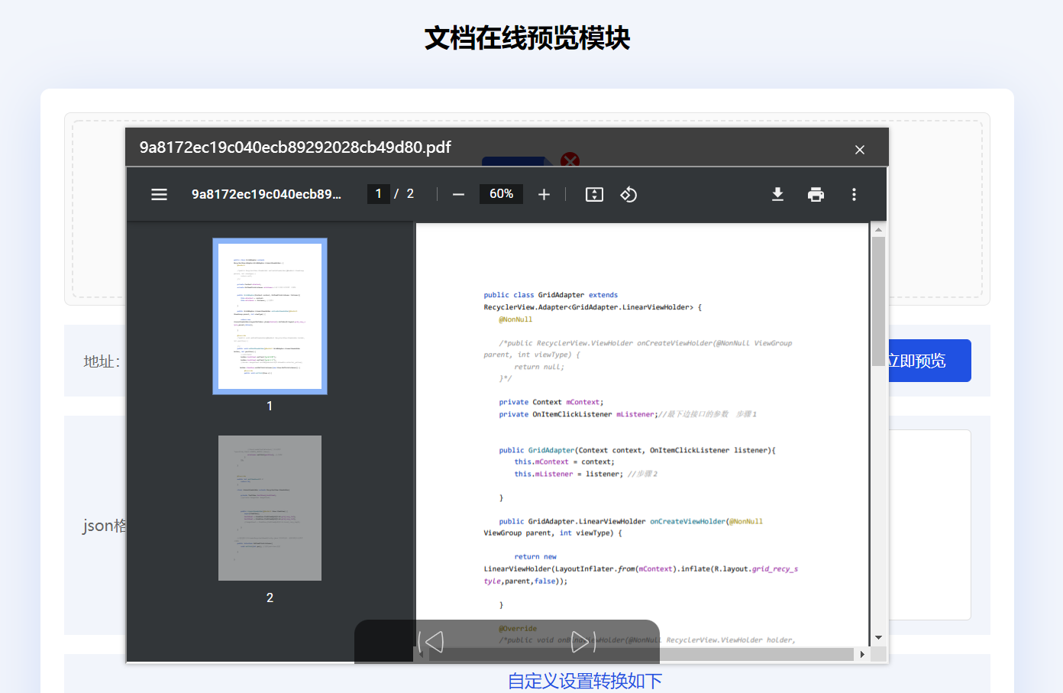Screen dimensions: 1063x693
Task: Click the red remove file icon
Action: 570,160
